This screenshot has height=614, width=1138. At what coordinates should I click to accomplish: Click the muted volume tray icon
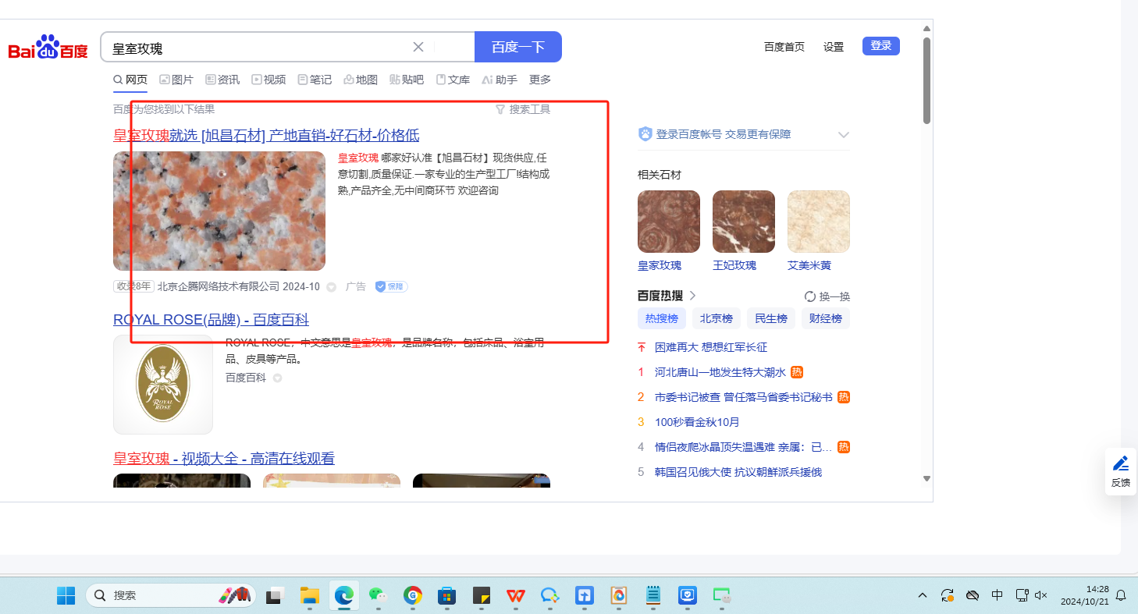click(x=1040, y=595)
